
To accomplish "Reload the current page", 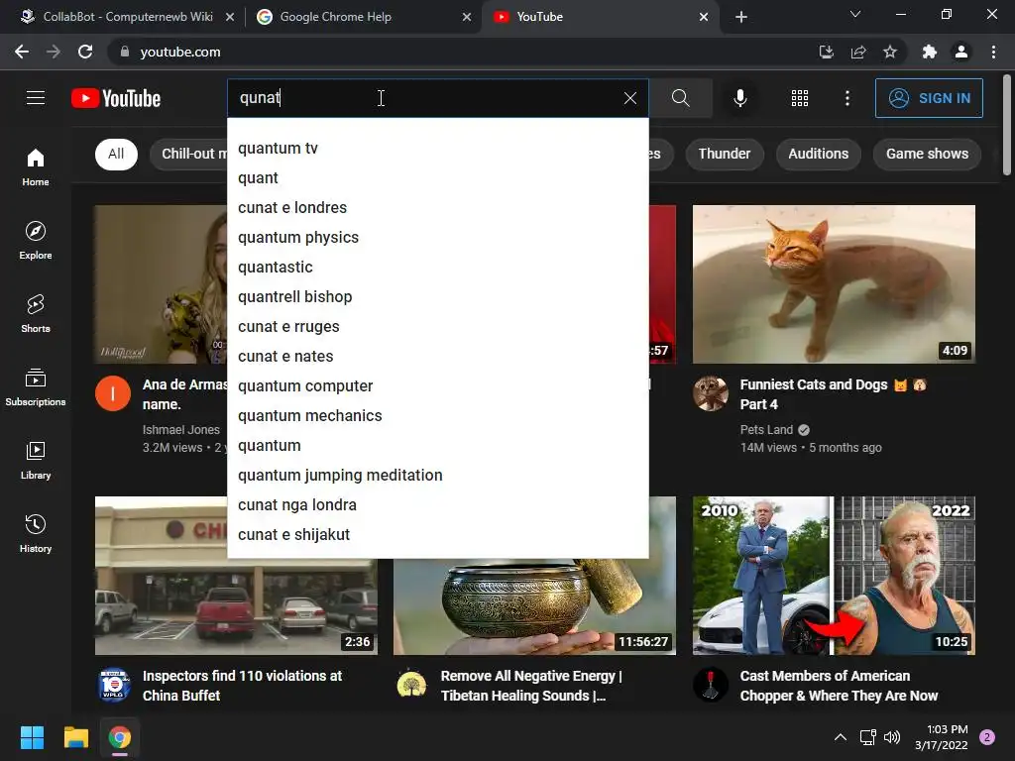I will (x=85, y=52).
